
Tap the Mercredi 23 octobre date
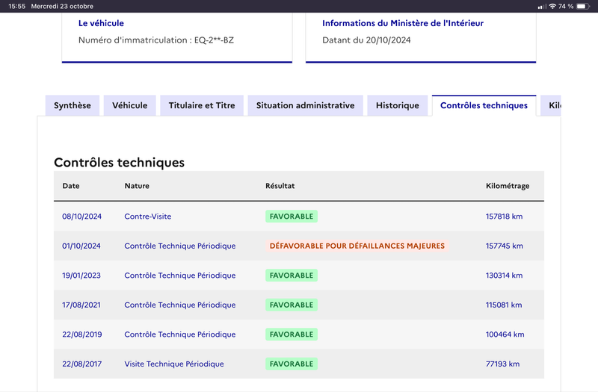[62, 6]
